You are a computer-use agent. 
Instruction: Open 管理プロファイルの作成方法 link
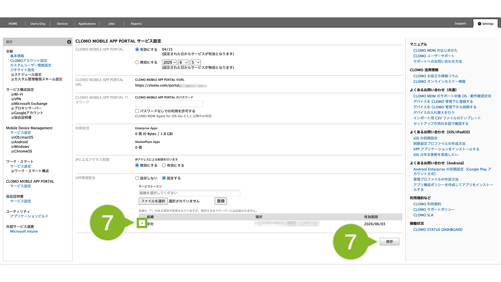coord(436,179)
